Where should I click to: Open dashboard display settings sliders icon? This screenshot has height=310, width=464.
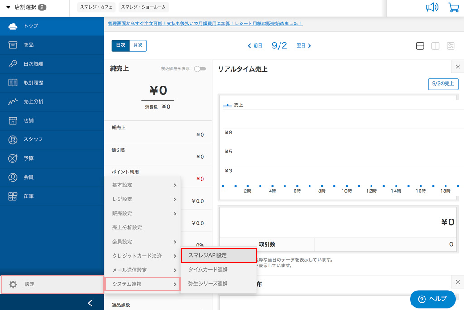click(450, 46)
